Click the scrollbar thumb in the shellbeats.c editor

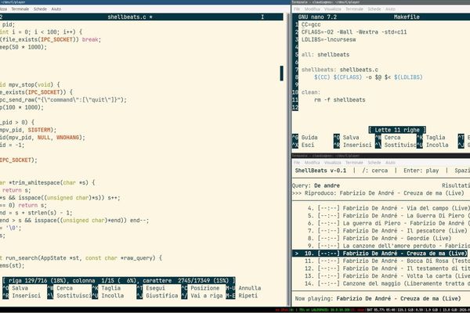click(x=281, y=73)
